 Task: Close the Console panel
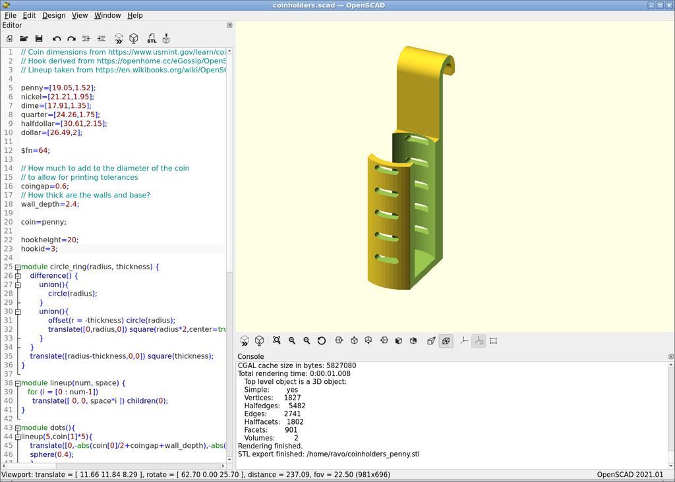(x=670, y=356)
